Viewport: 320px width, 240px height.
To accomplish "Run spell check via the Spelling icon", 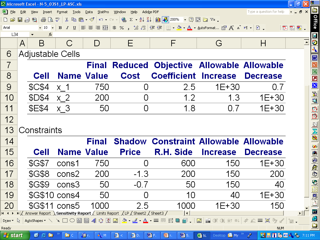I will click(x=58, y=19).
